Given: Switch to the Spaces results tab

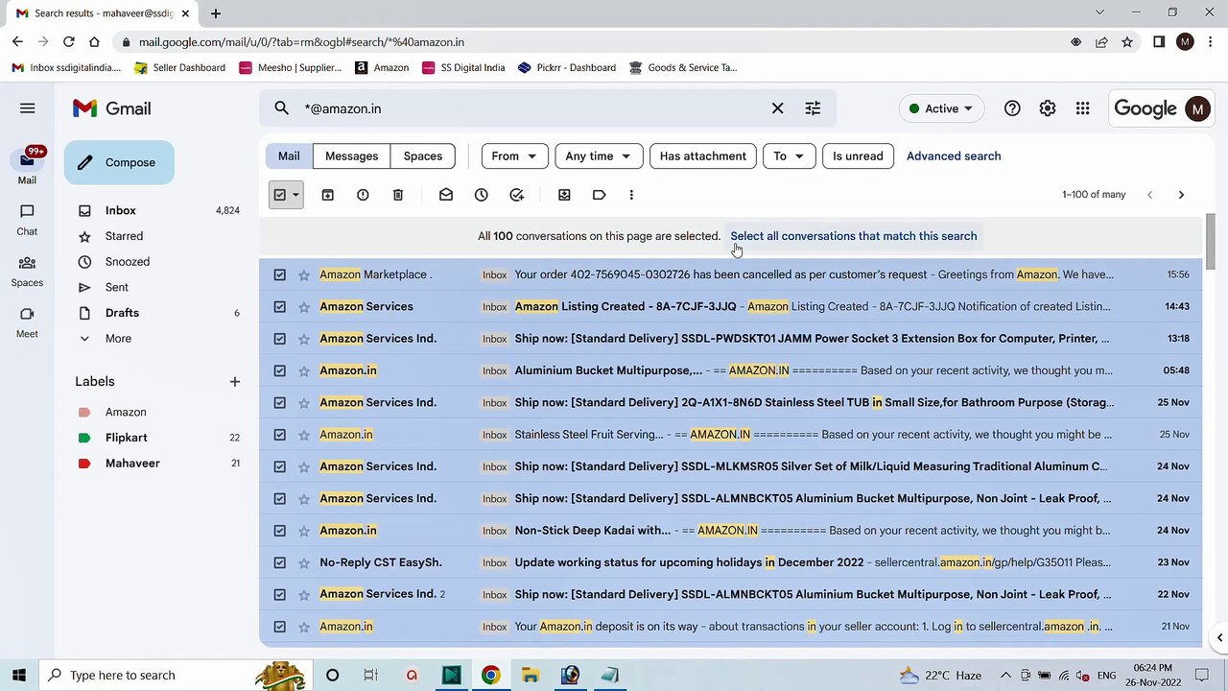Looking at the screenshot, I should (x=423, y=156).
